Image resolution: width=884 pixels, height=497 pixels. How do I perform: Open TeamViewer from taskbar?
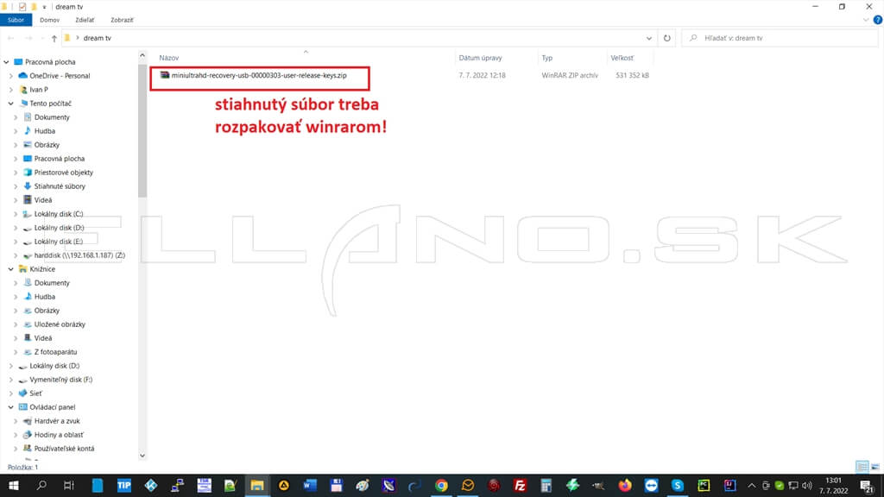point(651,485)
